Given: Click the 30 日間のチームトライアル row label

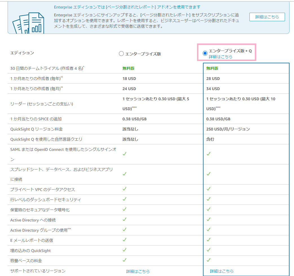Looking at the screenshot, I should click(47, 68).
